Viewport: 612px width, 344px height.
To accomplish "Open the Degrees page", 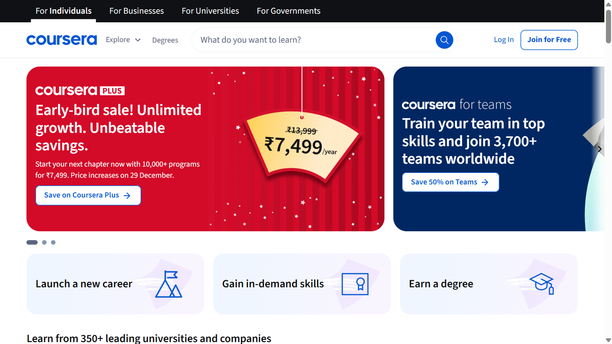I will coord(165,40).
